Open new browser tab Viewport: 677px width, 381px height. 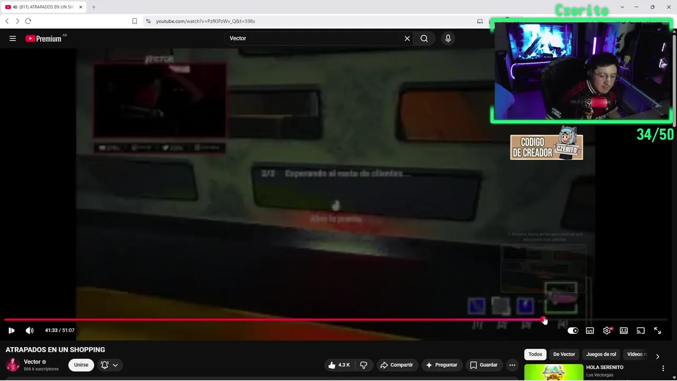pyautogui.click(x=94, y=7)
